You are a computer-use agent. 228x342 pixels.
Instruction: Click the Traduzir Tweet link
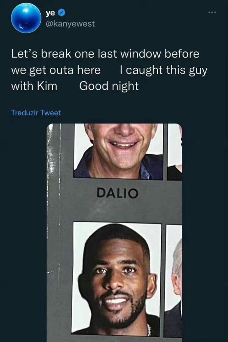(x=36, y=113)
